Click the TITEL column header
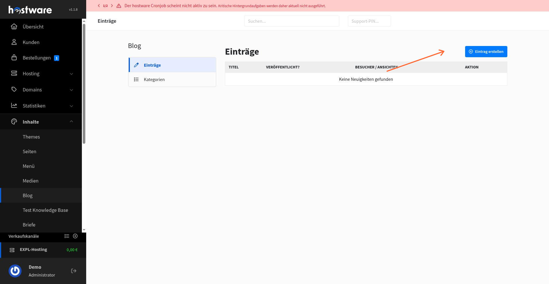549x284 pixels. point(234,67)
